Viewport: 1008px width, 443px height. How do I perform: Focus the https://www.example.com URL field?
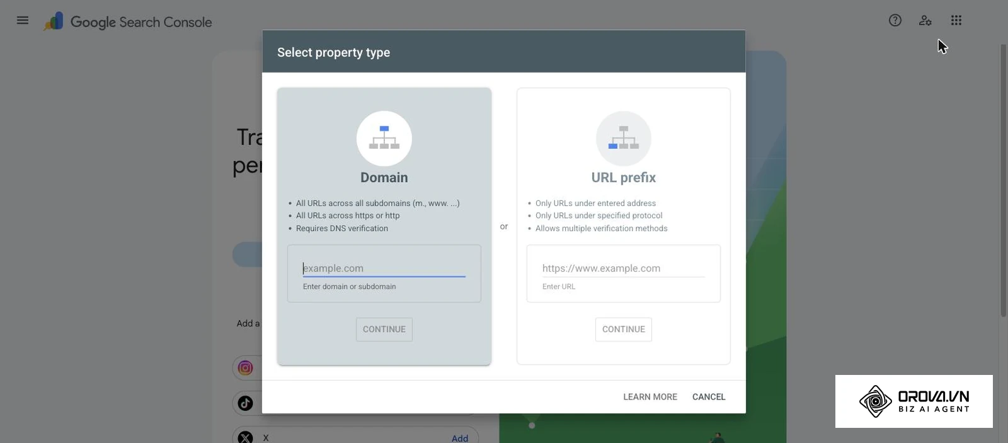(x=624, y=268)
